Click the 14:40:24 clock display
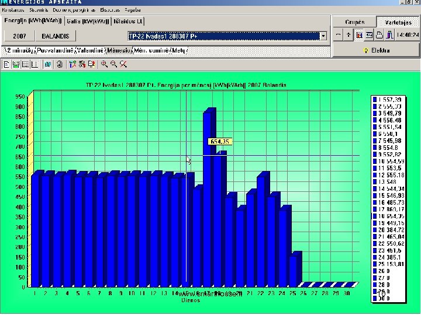 408,35
